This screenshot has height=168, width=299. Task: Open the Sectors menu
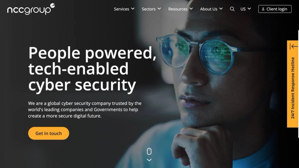click(149, 9)
